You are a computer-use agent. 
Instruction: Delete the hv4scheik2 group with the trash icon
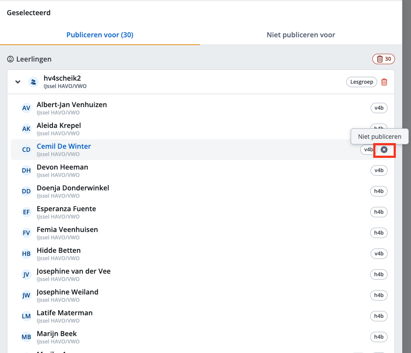[384, 82]
